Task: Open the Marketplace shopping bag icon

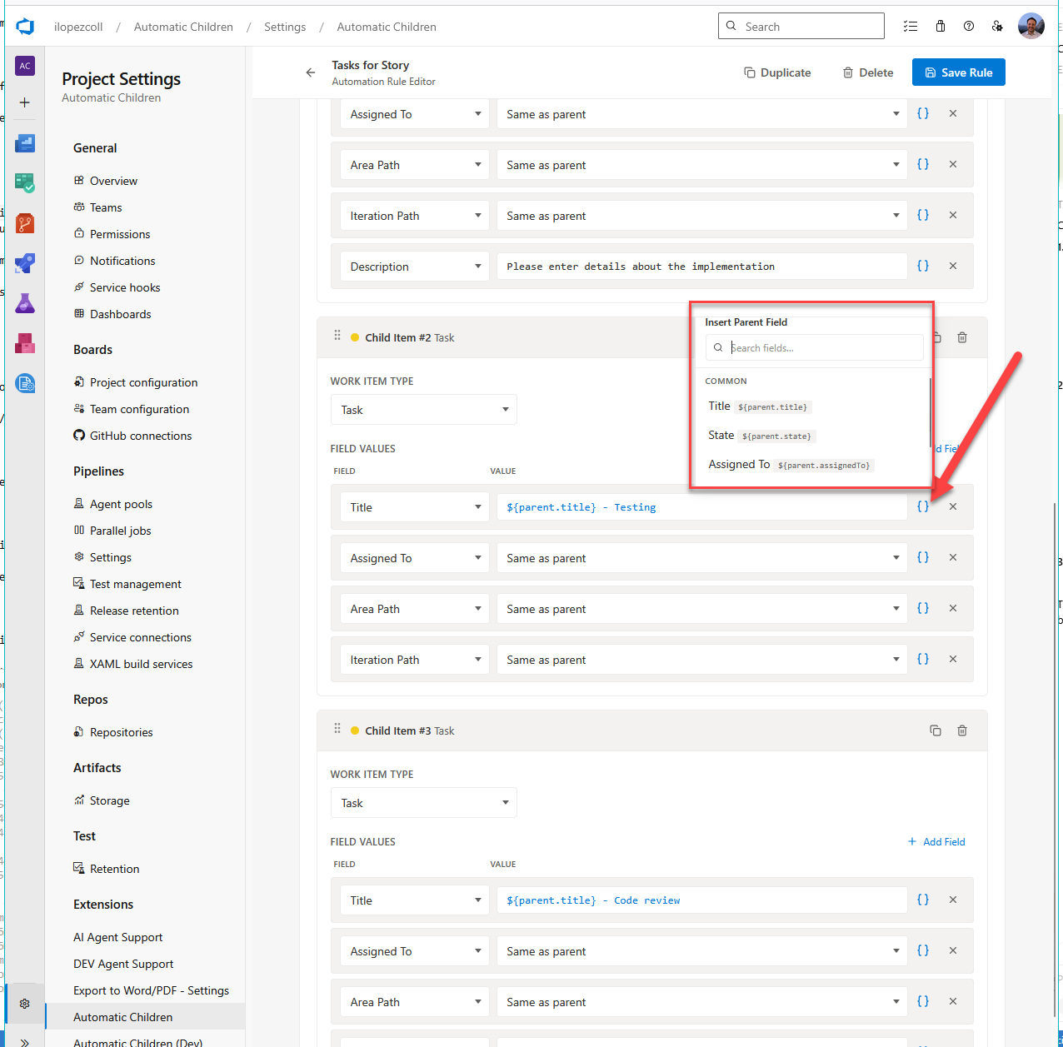Action: coord(940,26)
